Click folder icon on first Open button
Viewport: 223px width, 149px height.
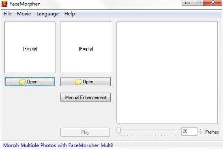[x=22, y=82]
